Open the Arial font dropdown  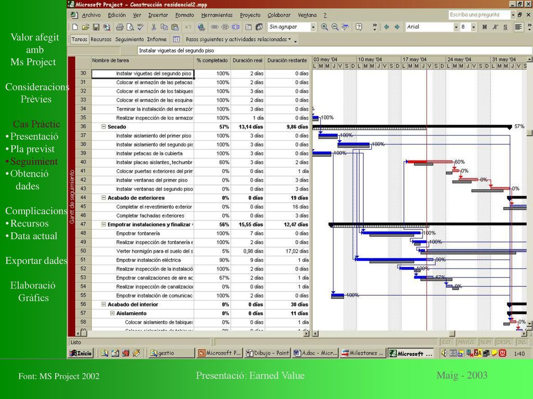coord(456,27)
